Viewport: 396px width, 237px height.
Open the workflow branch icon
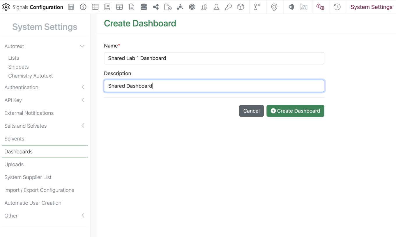(257, 7)
